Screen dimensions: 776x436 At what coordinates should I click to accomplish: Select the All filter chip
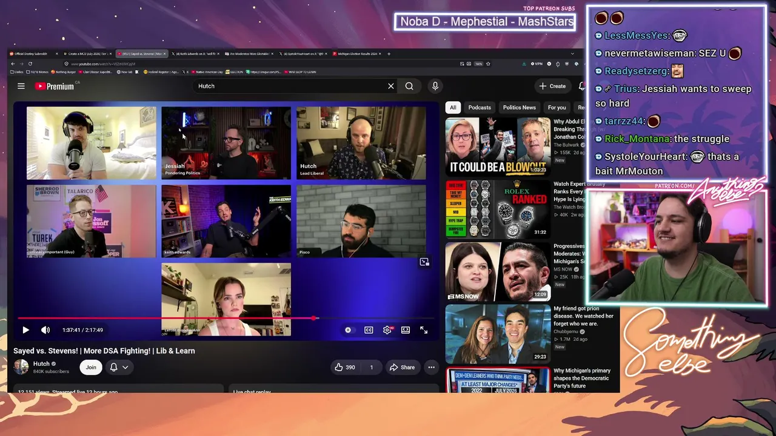click(453, 108)
